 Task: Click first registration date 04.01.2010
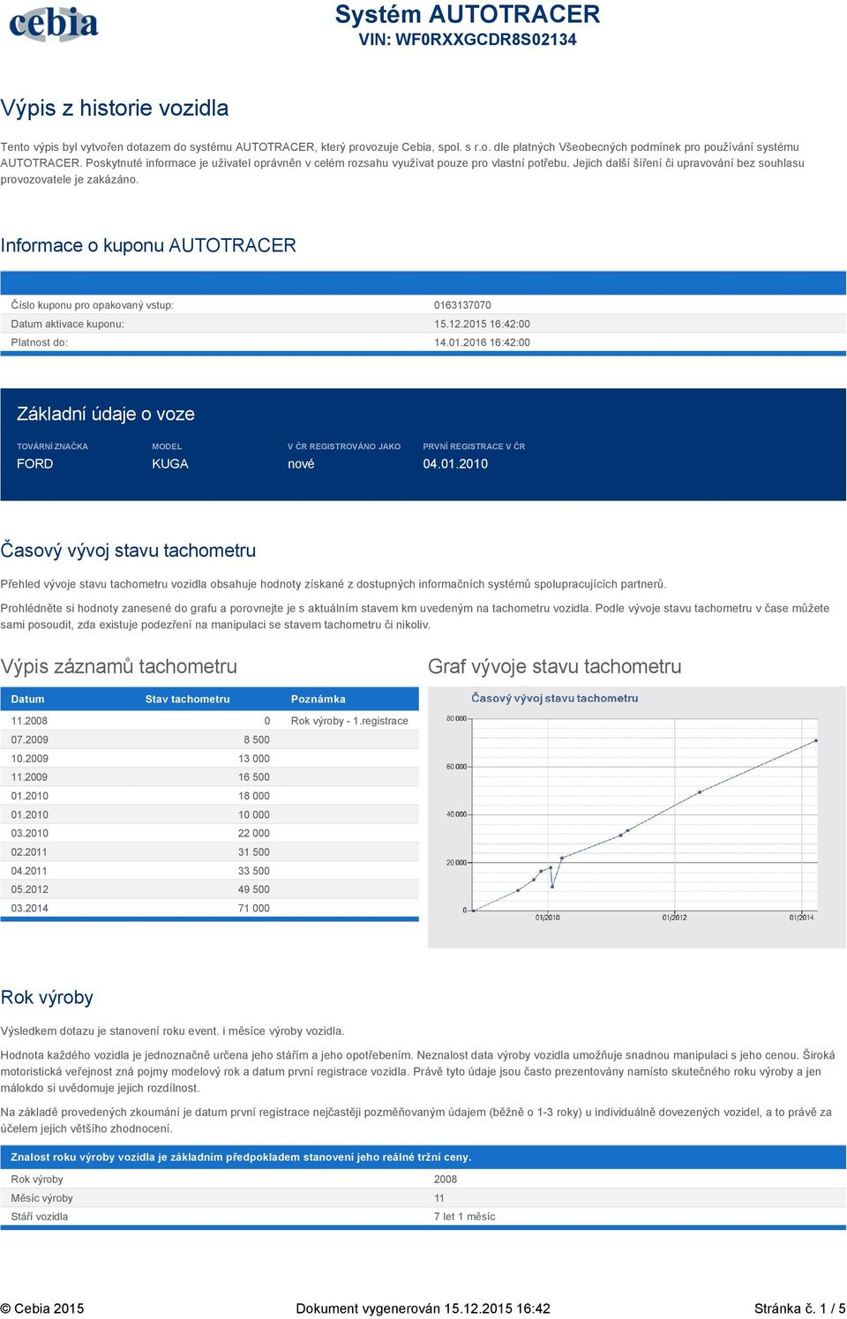455,464
